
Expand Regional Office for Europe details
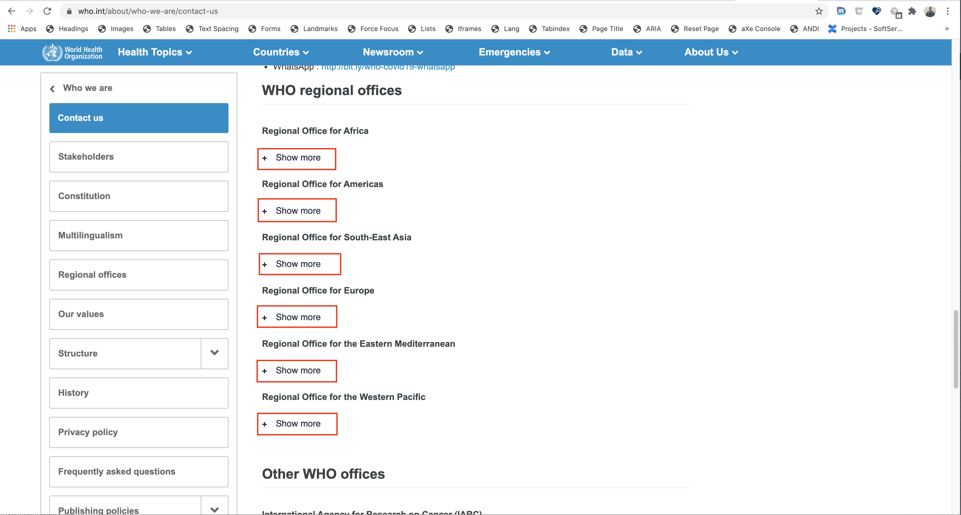pyautogui.click(x=297, y=317)
